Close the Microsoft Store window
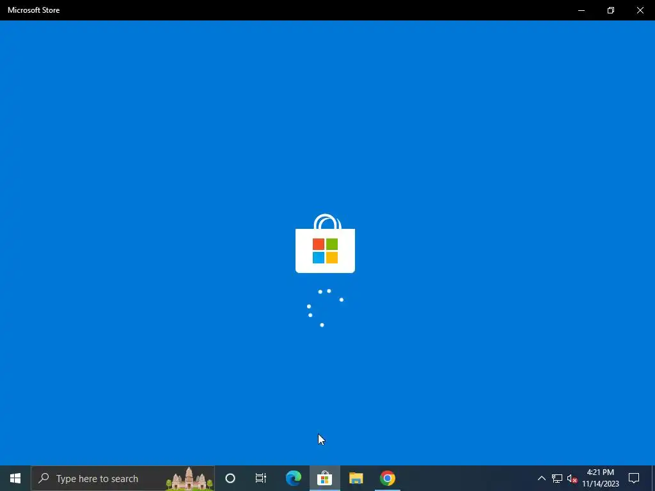Image resolution: width=655 pixels, height=491 pixels. [640, 10]
